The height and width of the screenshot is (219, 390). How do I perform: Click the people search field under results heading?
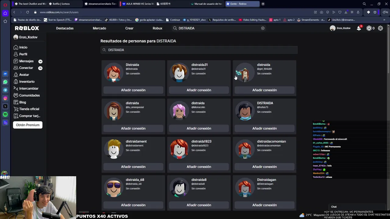pos(199,50)
